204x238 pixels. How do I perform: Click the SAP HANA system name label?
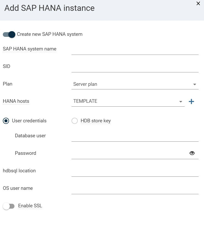click(x=29, y=49)
